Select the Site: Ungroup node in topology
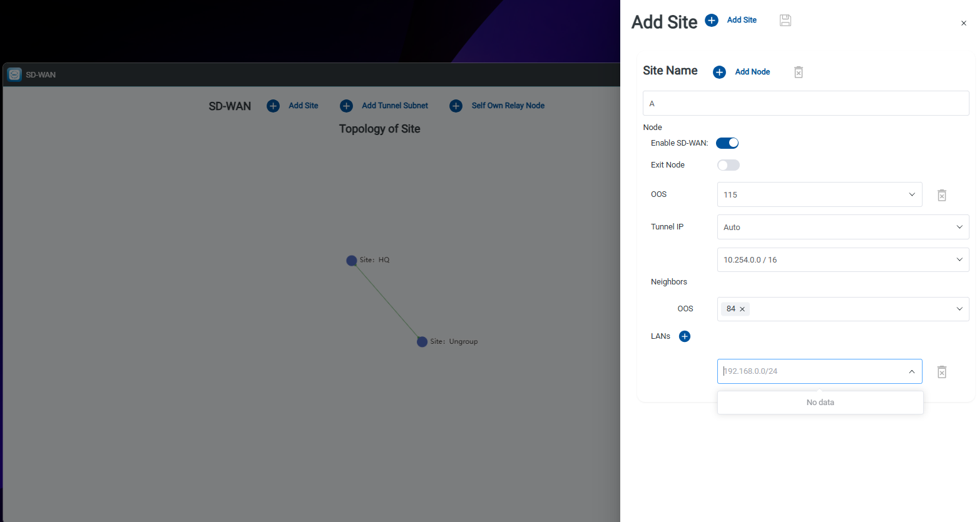 click(422, 342)
